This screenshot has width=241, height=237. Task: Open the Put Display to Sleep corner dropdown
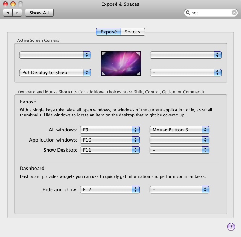coord(55,72)
